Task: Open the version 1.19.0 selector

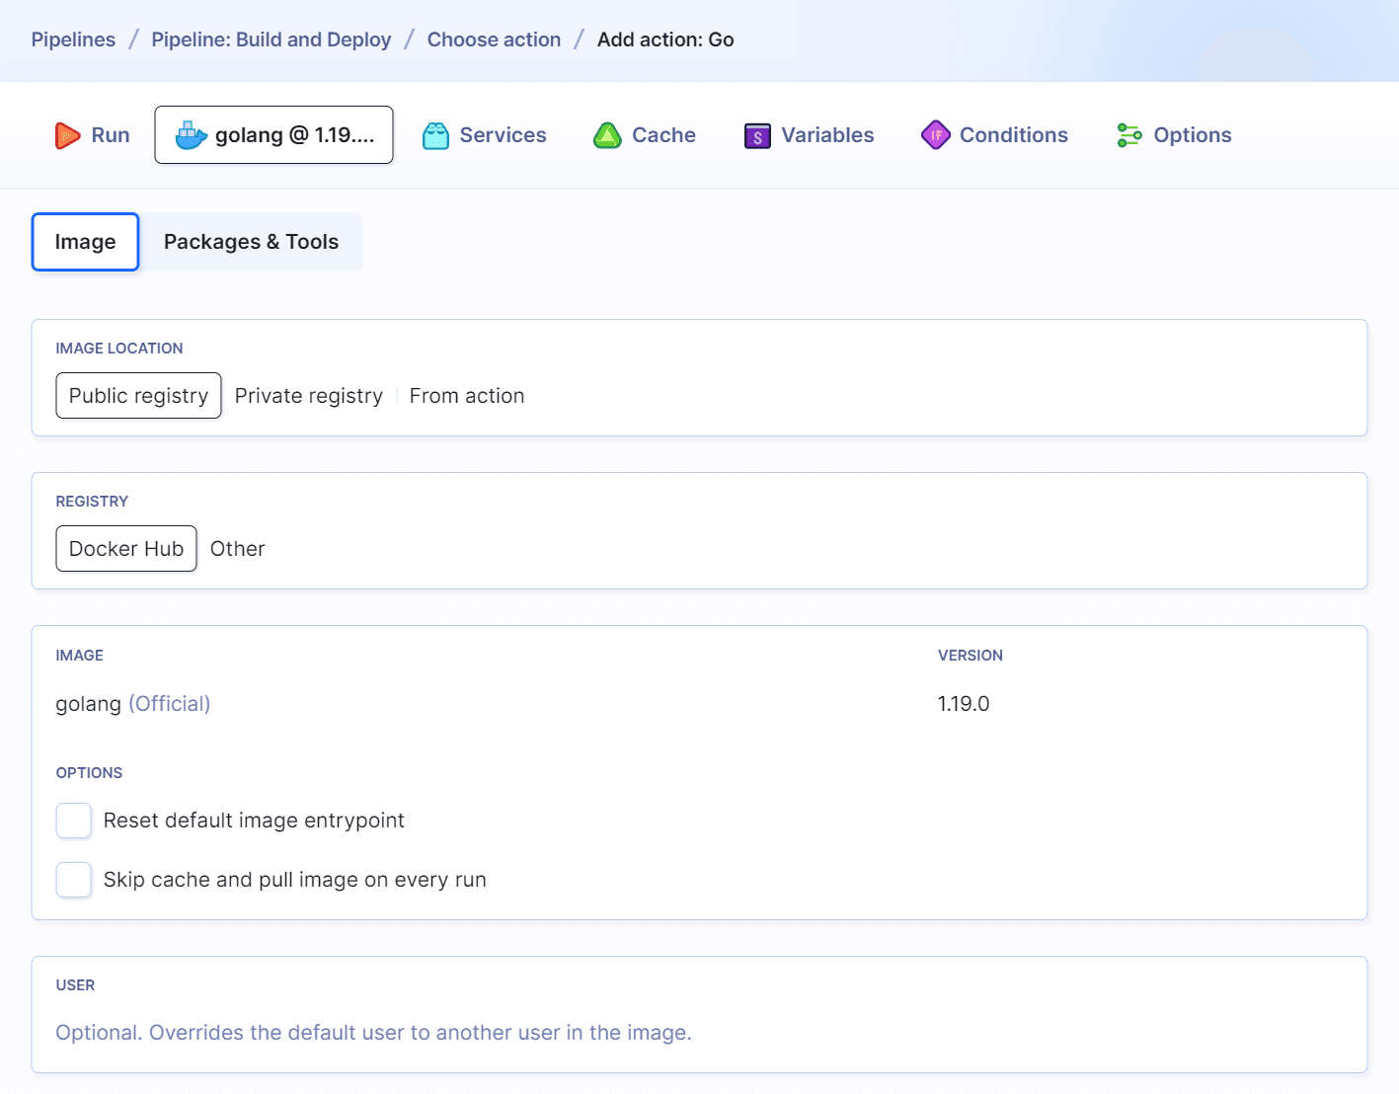Action: (x=964, y=704)
